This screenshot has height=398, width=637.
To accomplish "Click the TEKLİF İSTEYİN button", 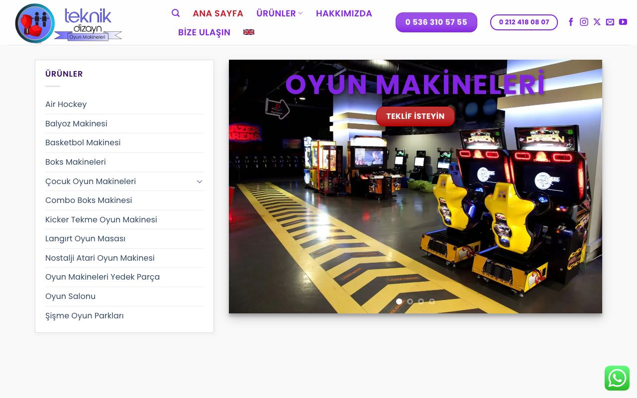I will pyautogui.click(x=416, y=116).
